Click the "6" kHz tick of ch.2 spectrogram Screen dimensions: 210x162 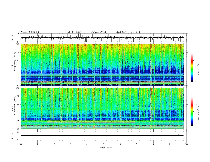pyautogui.click(x=19, y=104)
